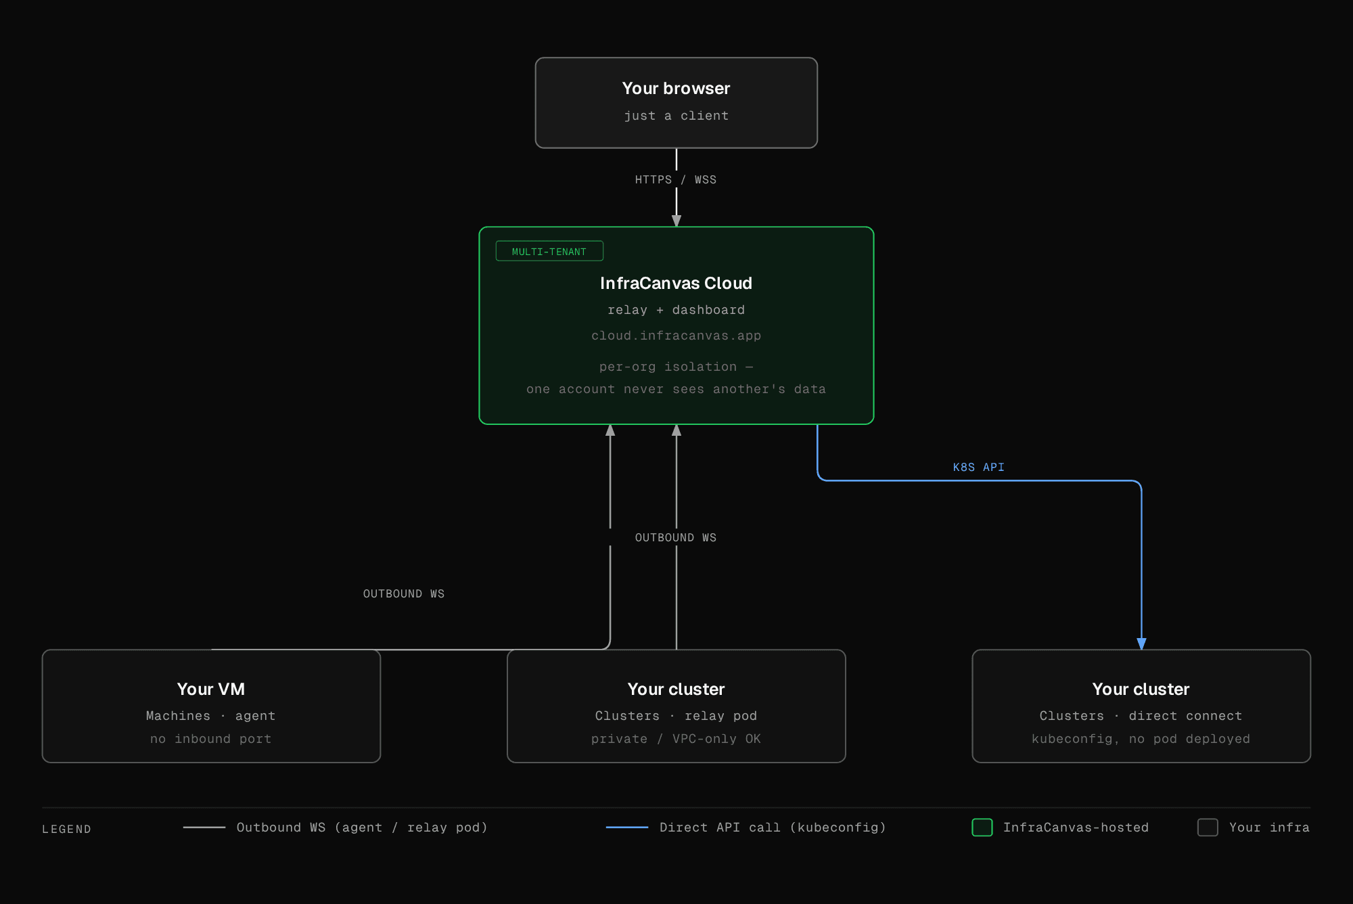The width and height of the screenshot is (1353, 904).
Task: Click the 'HTTPS / WSS' connection label
Action: [x=675, y=179]
